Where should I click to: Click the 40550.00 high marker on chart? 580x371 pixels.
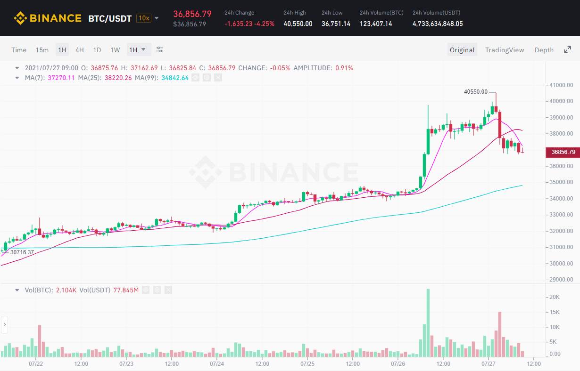[x=476, y=92]
